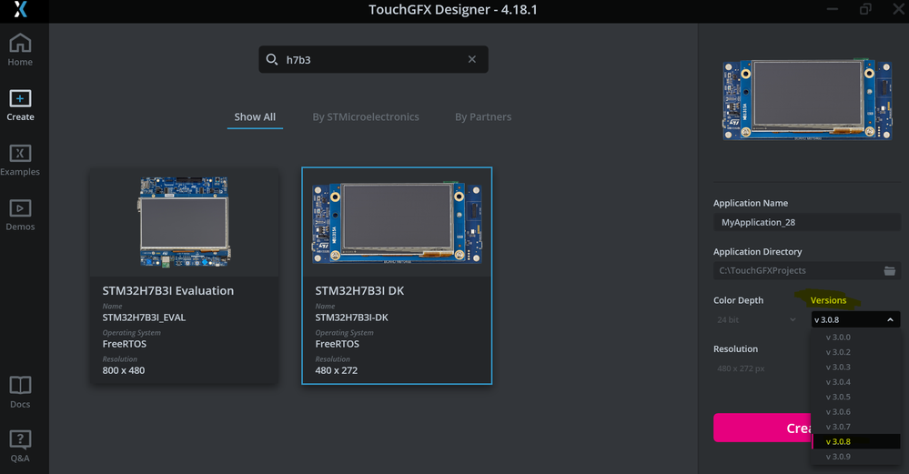Click the STM32H7B3I-DK name text
Screen dimensions: 909x474
352,318
